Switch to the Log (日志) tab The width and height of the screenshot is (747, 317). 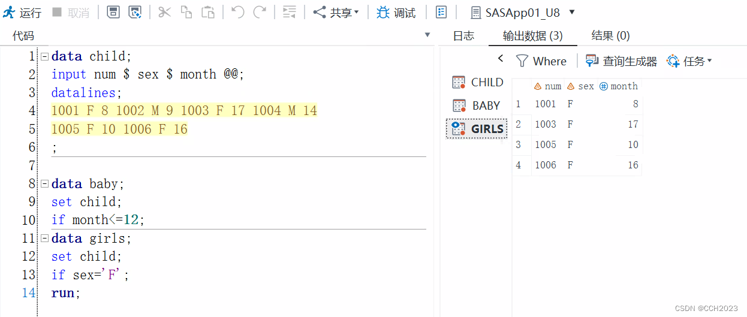point(463,36)
